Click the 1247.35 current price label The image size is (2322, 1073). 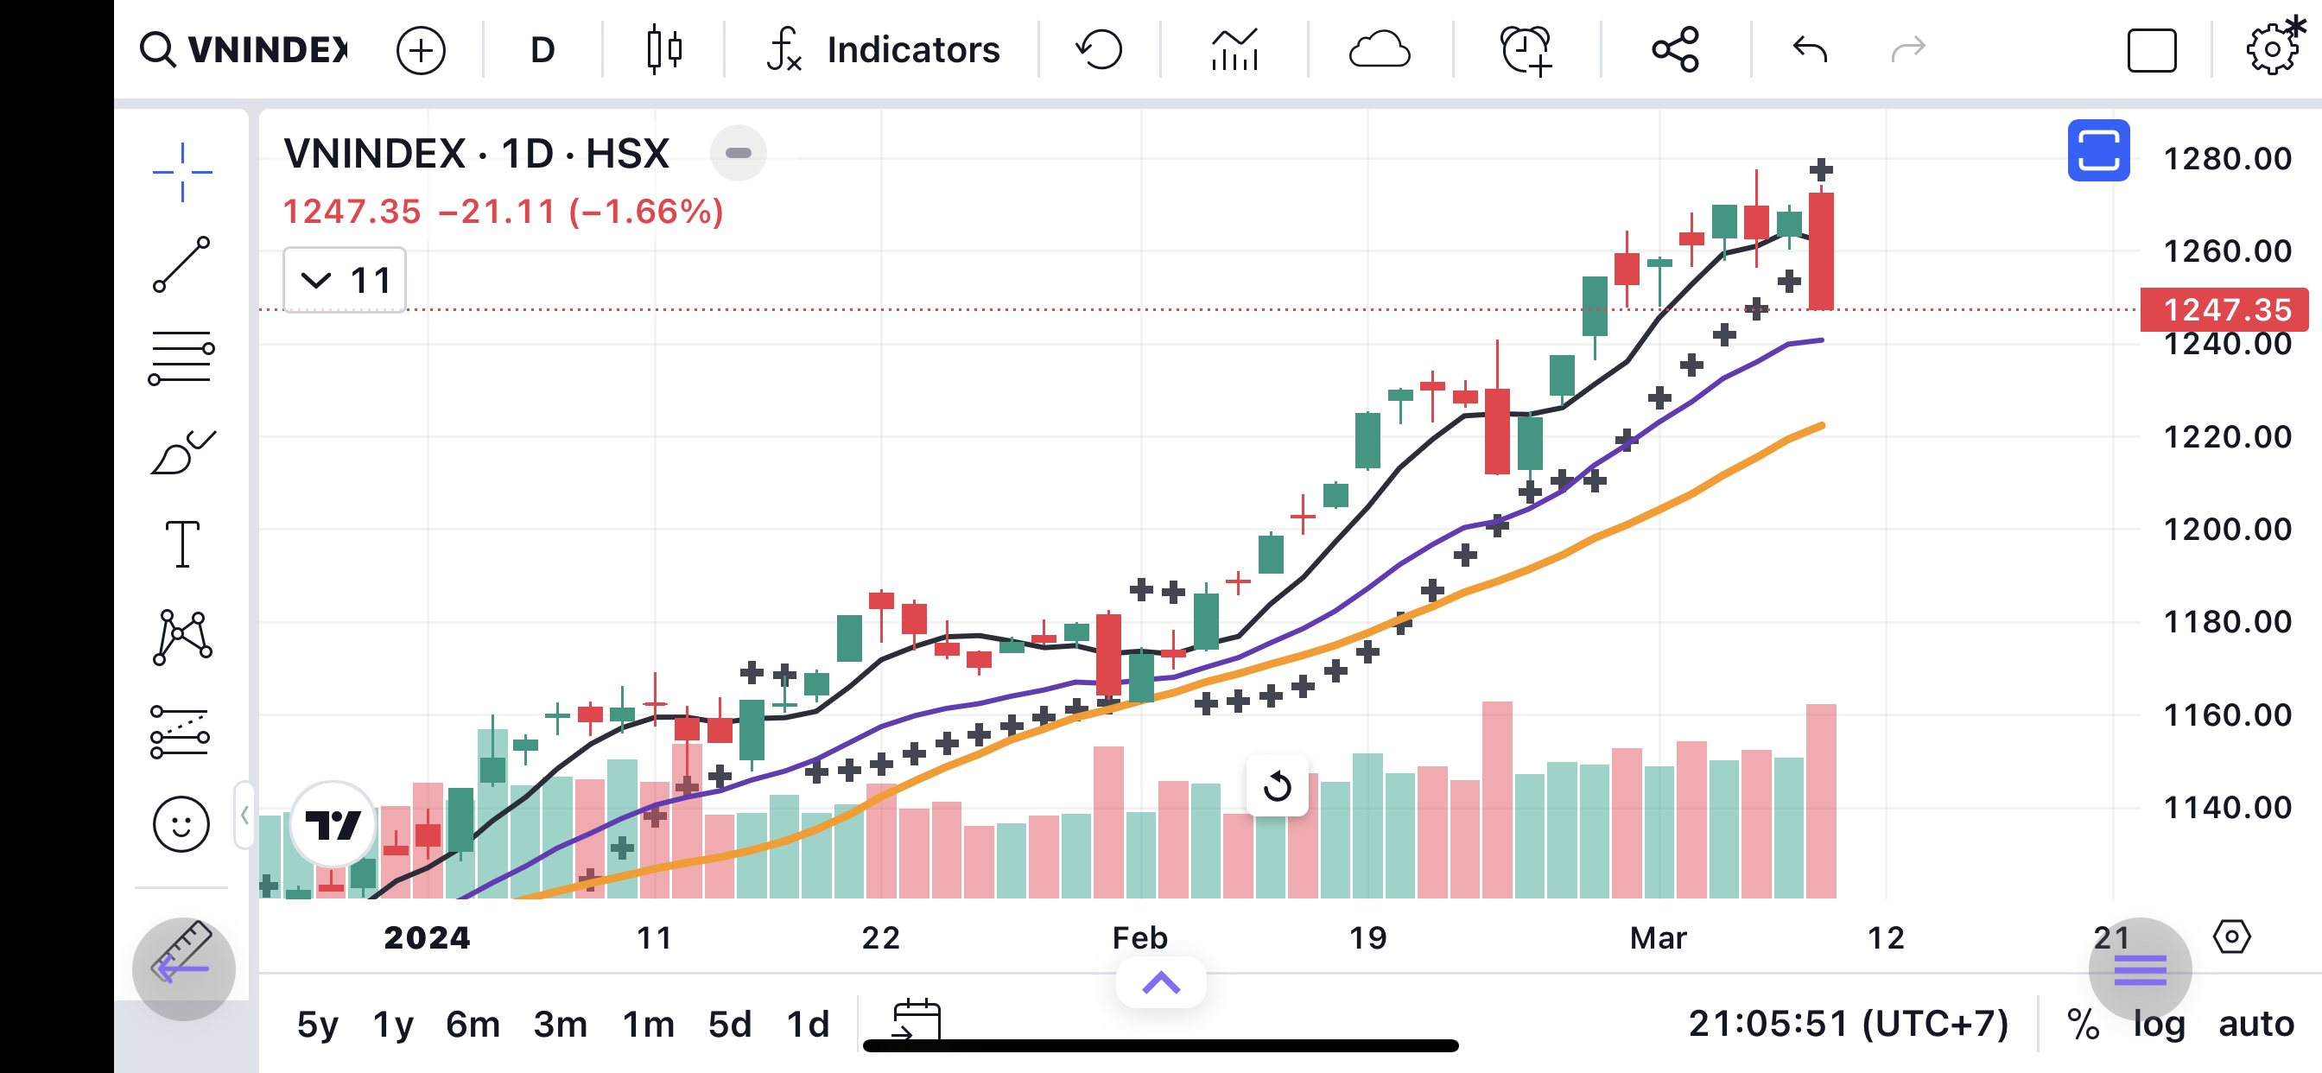point(2224,309)
